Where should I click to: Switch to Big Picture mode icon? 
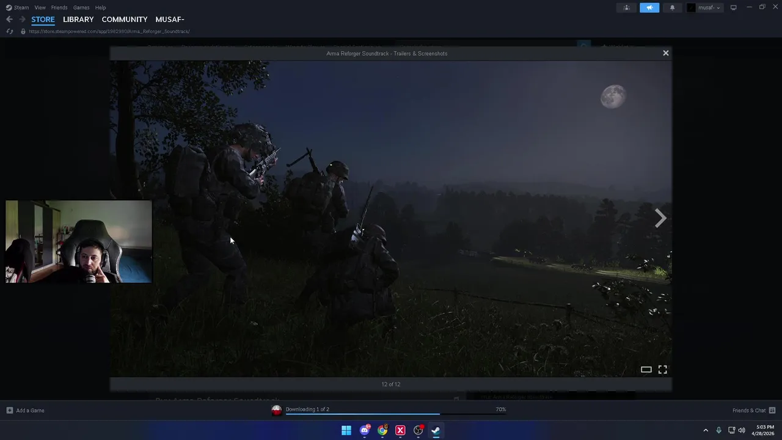(733, 7)
